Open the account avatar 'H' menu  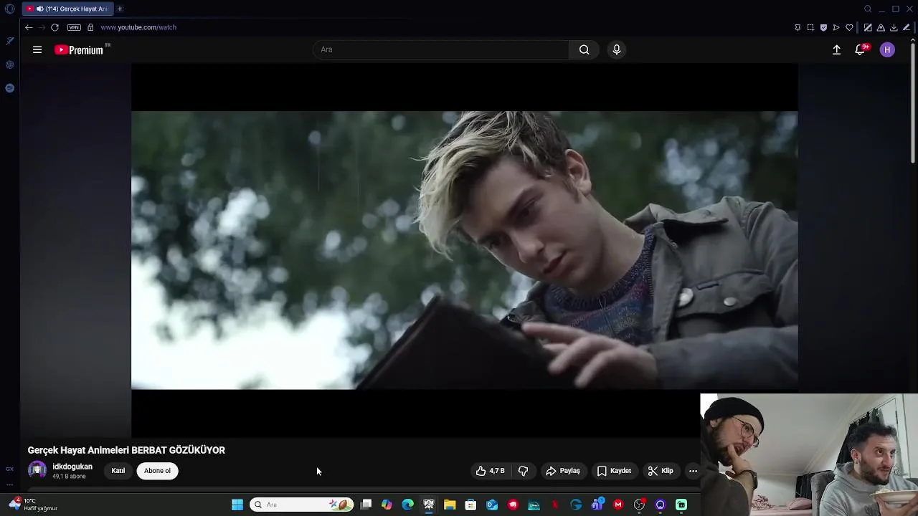[x=887, y=49]
